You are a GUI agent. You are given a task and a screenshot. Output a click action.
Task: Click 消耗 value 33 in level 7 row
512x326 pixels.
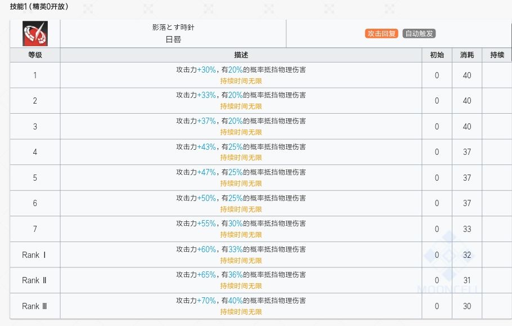click(467, 229)
